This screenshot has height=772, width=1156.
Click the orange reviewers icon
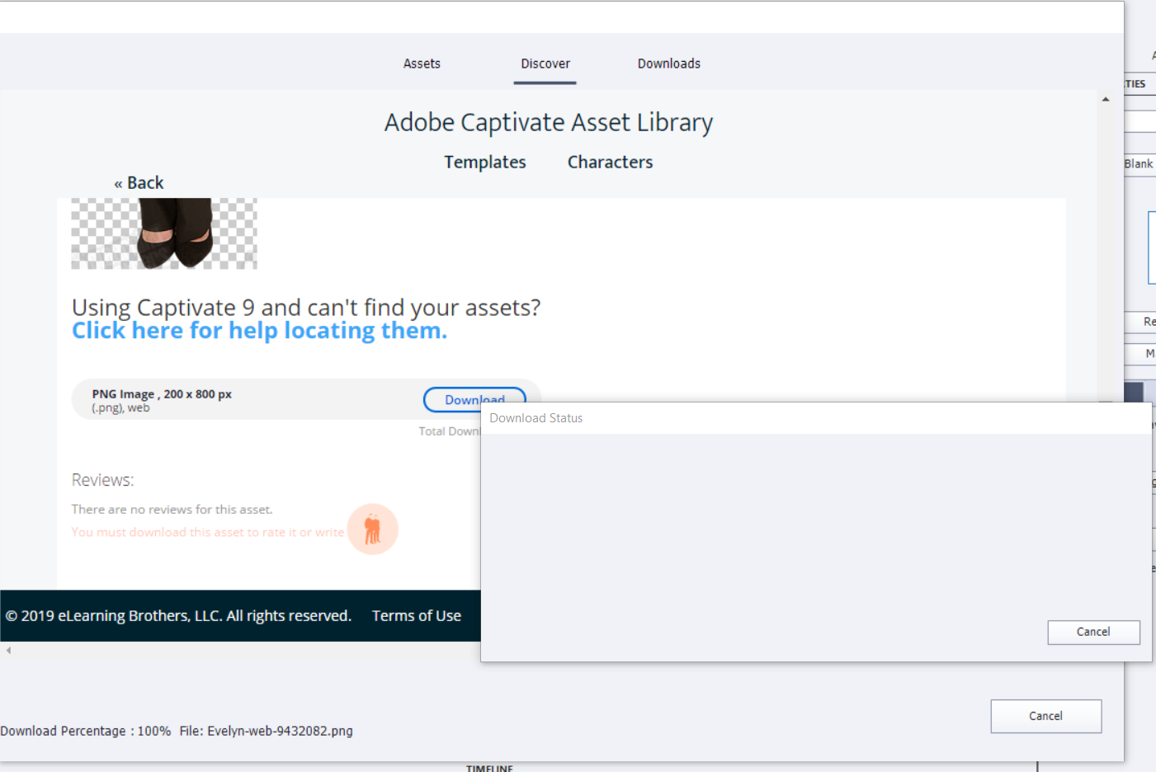point(373,529)
